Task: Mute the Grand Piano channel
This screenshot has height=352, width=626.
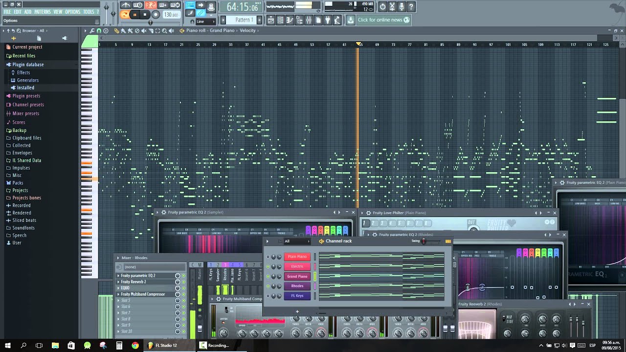Action: [268, 276]
